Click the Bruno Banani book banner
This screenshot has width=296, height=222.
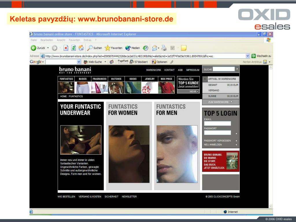(221, 161)
